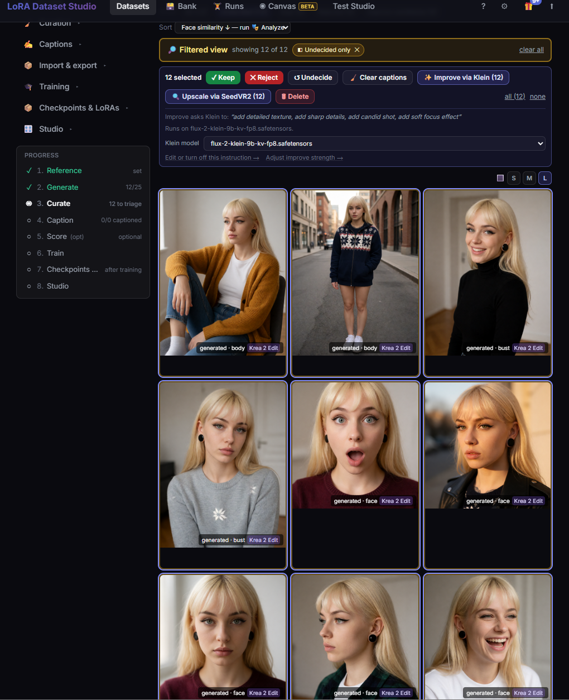
Task: Click the broom icon on Clear captions
Action: [353, 78]
